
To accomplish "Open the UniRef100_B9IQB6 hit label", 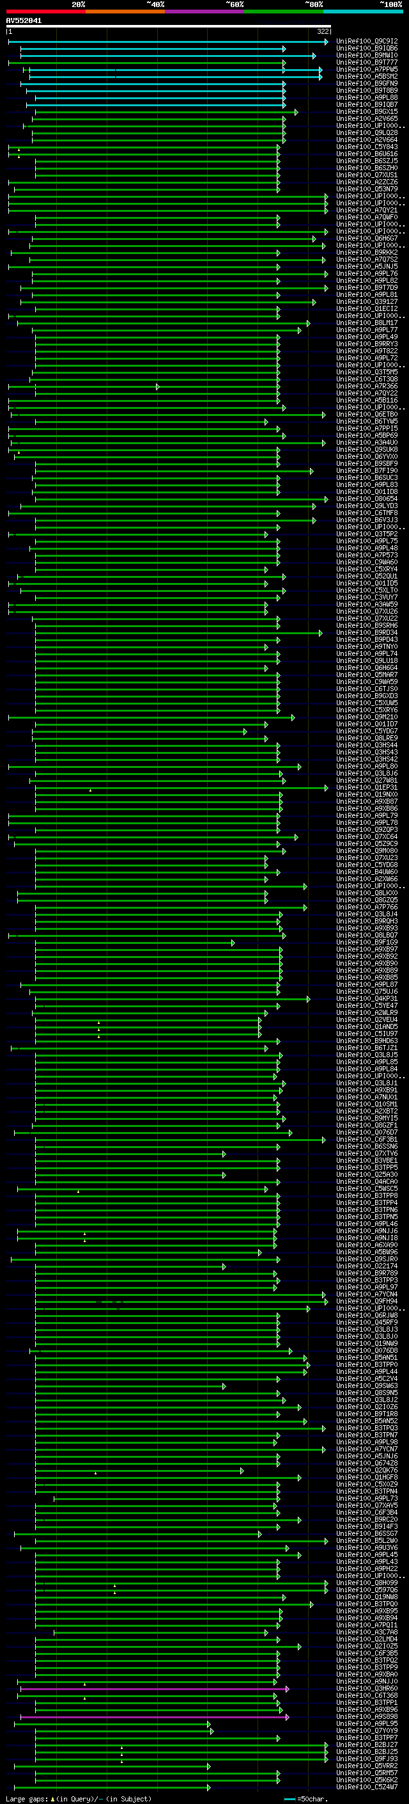I will [367, 49].
